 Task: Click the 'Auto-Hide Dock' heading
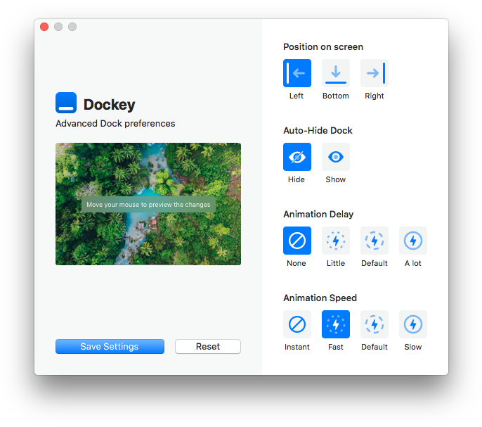[x=318, y=131]
